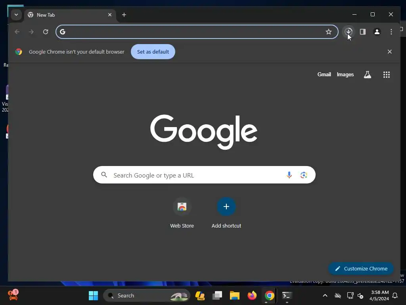The height and width of the screenshot is (305, 406).
Task: Expand the tab search dropdown
Action: 16,15
